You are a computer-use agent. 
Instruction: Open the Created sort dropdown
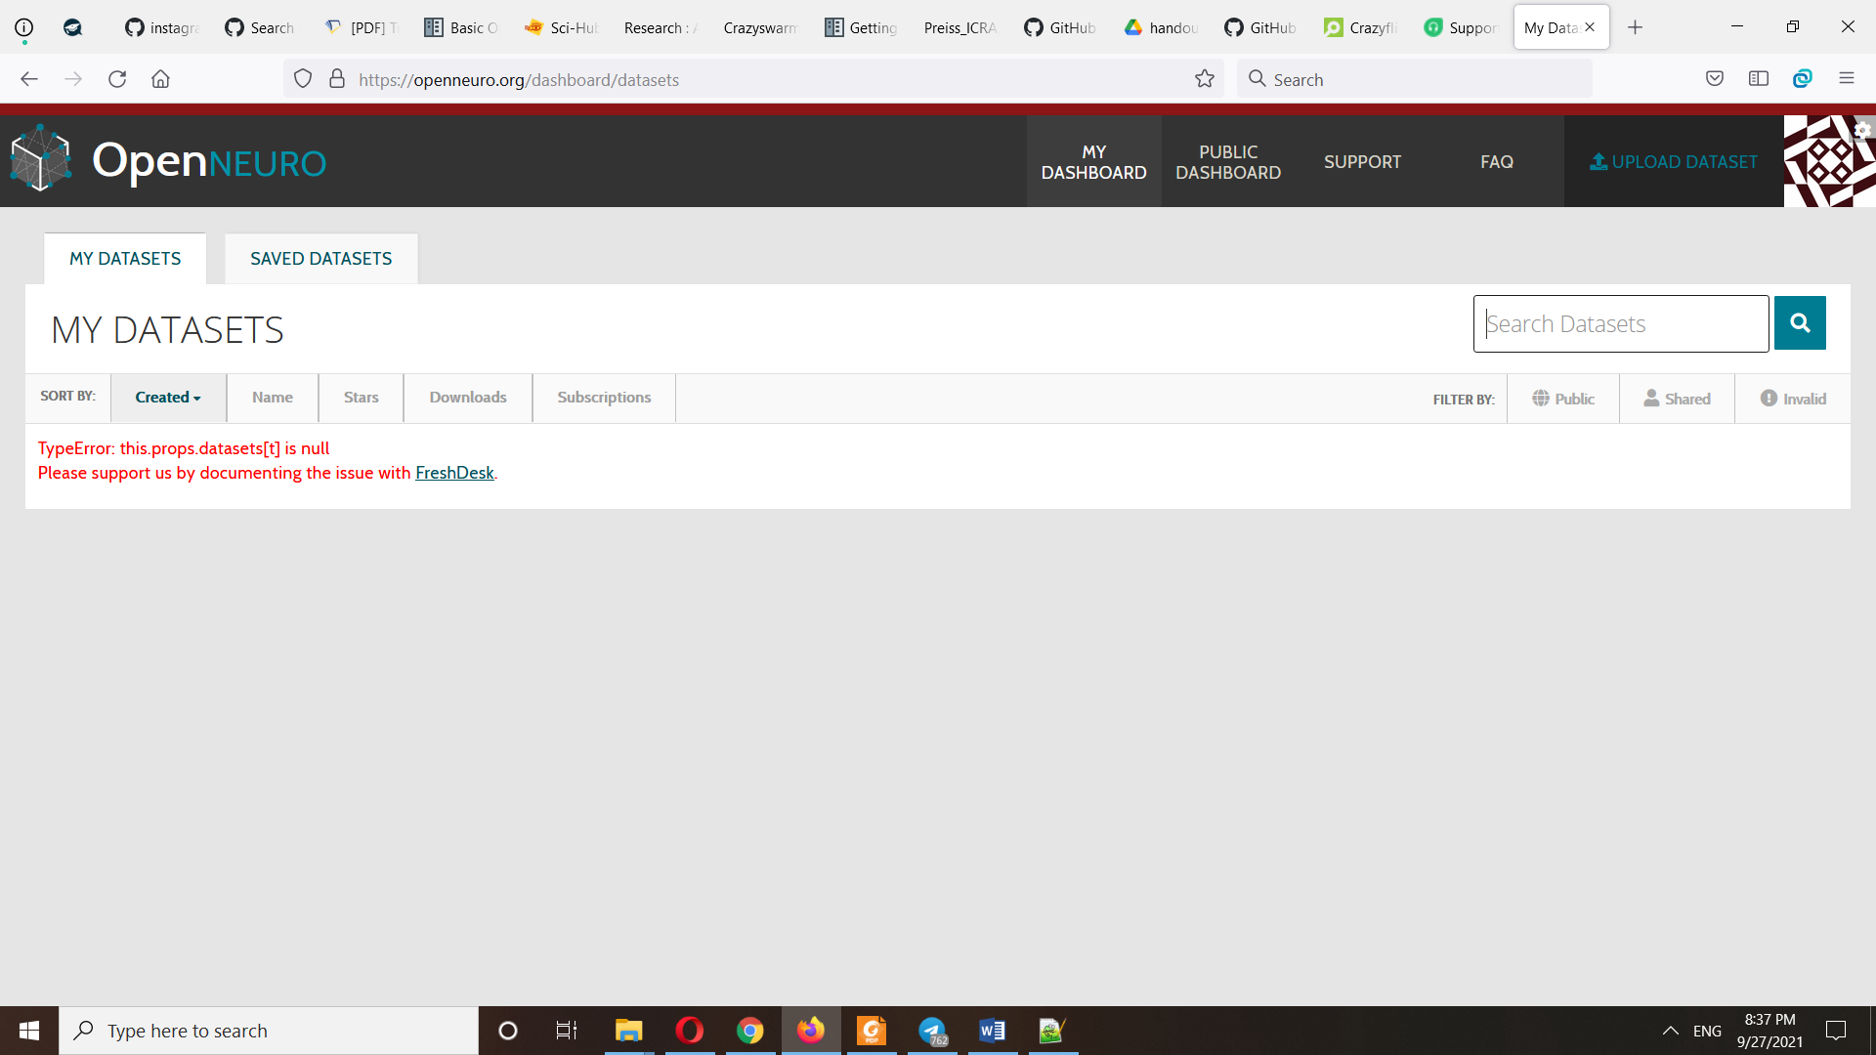[167, 397]
